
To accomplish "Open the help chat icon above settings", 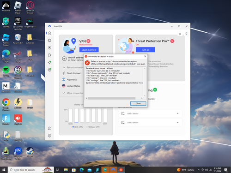I will (x=49, y=128).
